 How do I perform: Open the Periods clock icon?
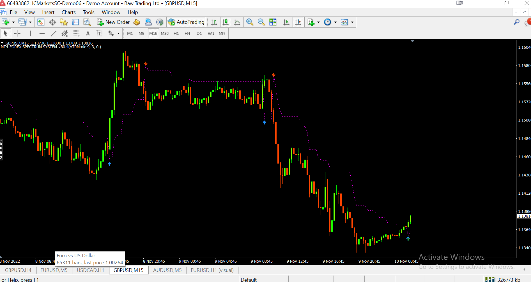327,22
